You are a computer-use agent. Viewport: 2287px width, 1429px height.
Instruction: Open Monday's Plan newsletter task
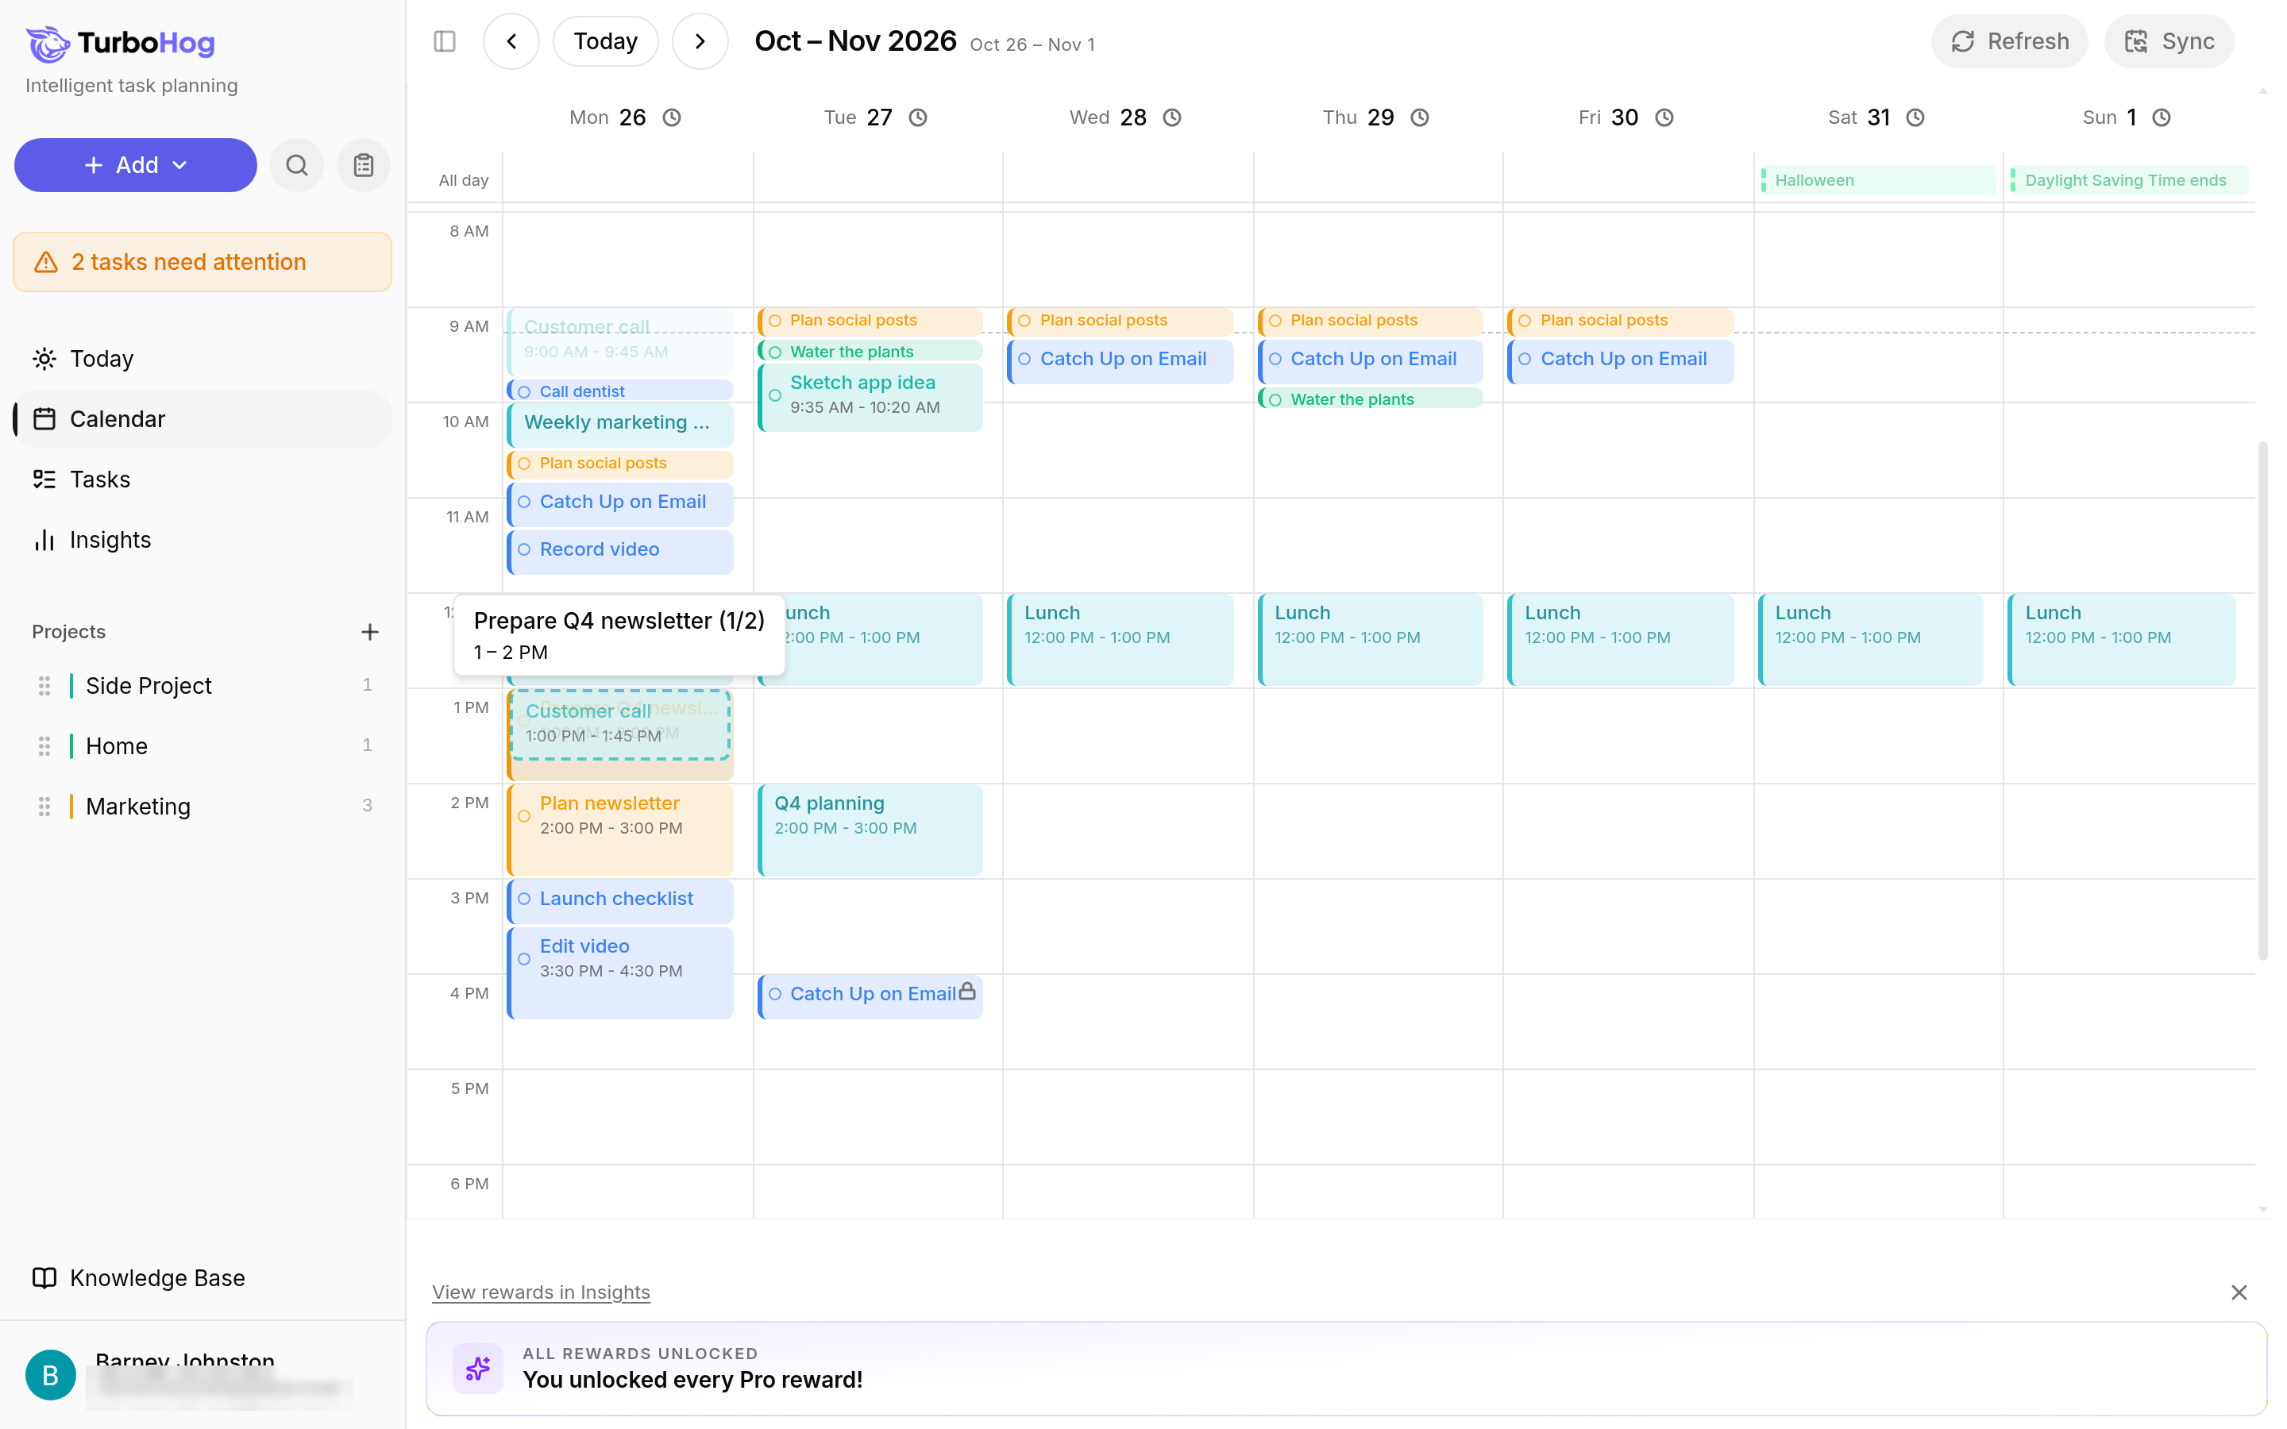621,830
